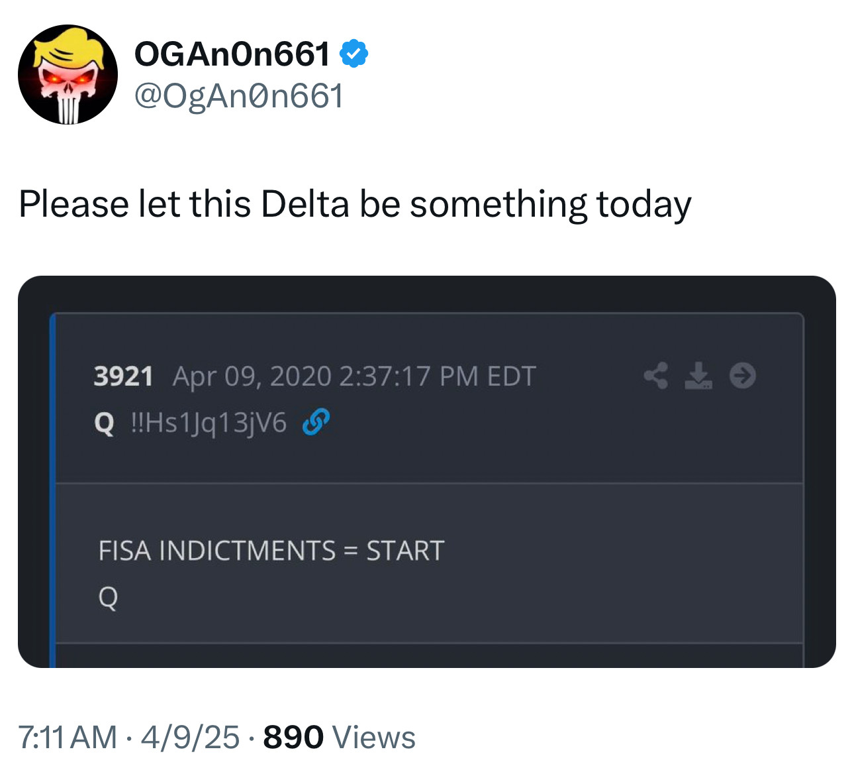Open the skull profile avatar
This screenshot has height=778, width=854.
(68, 75)
